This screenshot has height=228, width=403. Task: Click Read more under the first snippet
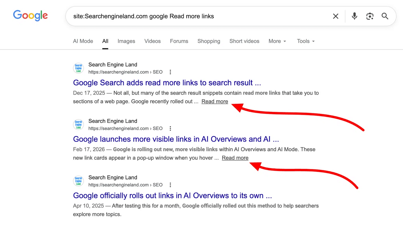[x=214, y=101]
